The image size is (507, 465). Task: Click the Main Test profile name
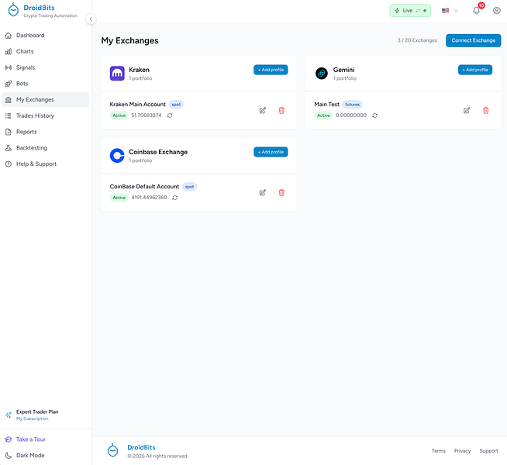click(326, 105)
